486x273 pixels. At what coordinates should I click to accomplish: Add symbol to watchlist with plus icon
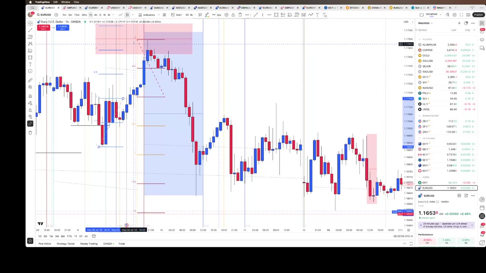pos(459,23)
